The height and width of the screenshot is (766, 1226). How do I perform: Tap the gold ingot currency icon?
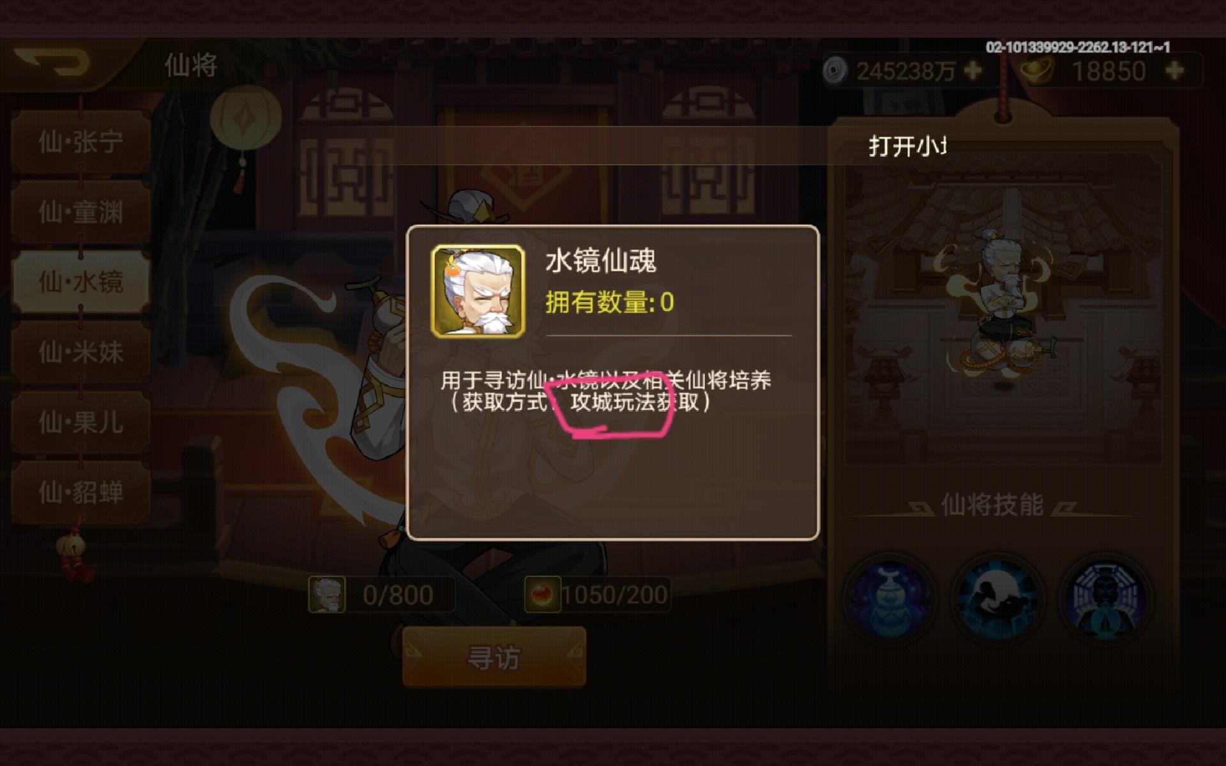coord(1036,70)
